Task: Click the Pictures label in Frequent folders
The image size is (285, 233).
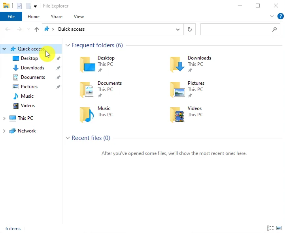Action: coord(196,83)
